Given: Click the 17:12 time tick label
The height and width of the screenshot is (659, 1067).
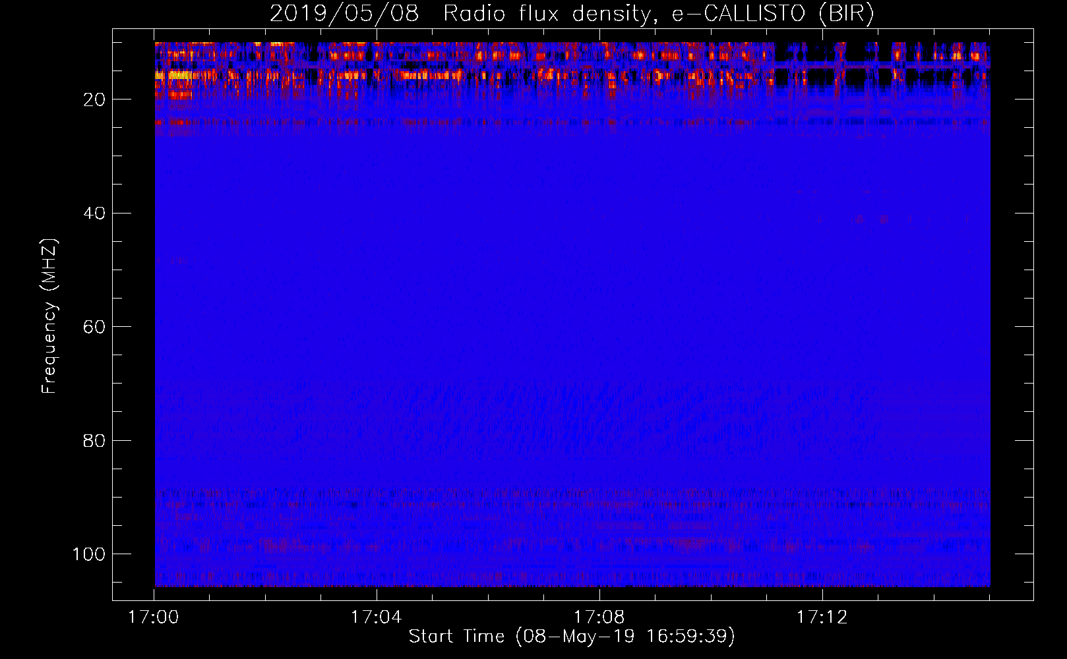Looking at the screenshot, I should point(822,617).
